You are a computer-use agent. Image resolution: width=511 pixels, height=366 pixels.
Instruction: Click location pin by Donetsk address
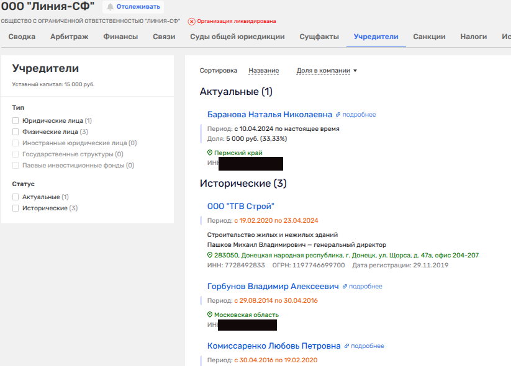210,256
